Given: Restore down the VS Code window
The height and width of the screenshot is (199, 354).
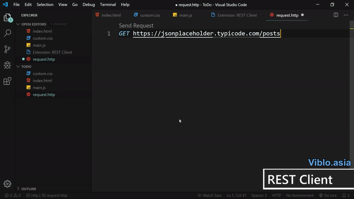Looking at the screenshot, I should pyautogui.click(x=332, y=4).
